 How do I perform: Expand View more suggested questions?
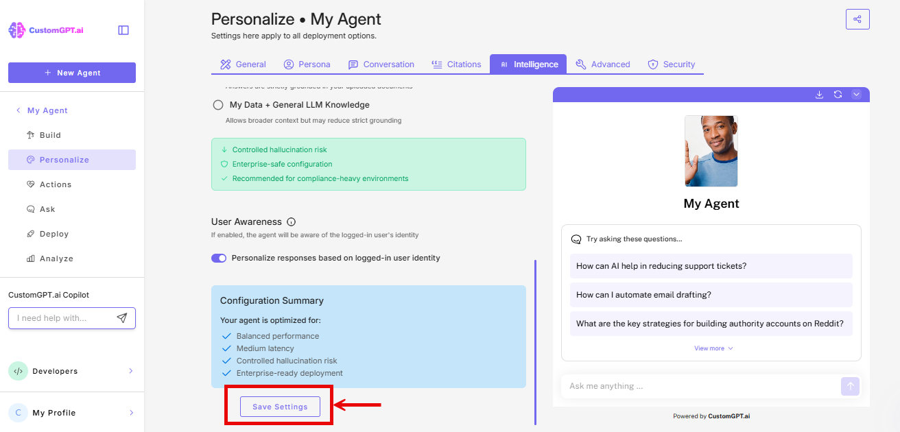click(712, 348)
